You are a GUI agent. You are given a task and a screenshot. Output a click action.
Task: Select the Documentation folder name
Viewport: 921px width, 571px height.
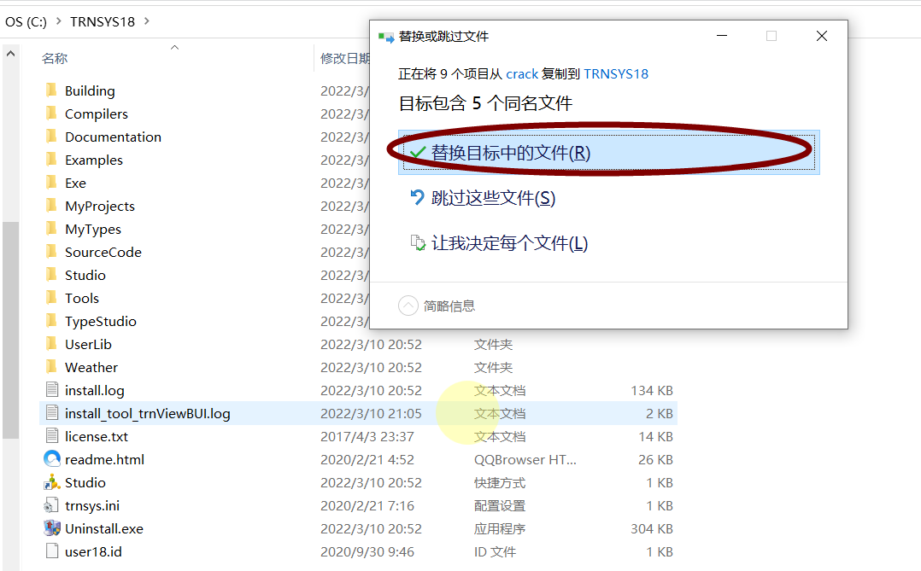coord(114,137)
